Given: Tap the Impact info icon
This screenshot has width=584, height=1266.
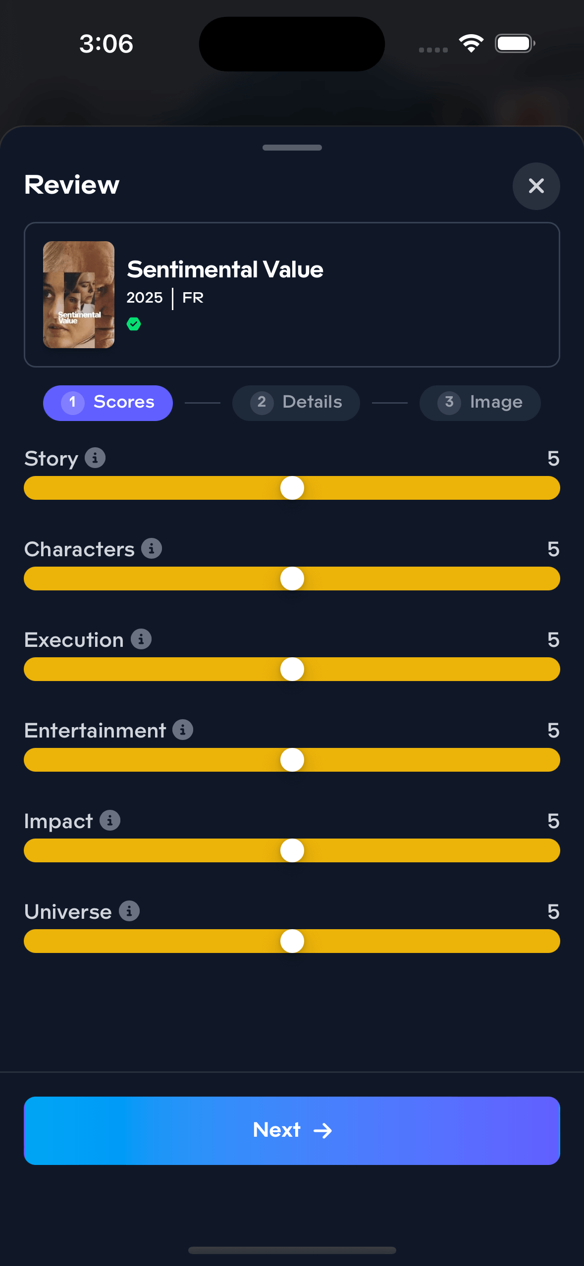Looking at the screenshot, I should click(110, 820).
